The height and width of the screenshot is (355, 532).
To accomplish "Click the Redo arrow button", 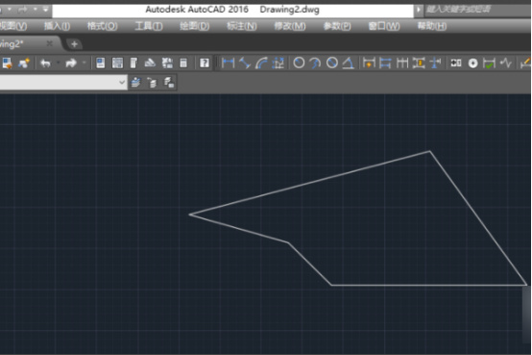I will coord(71,63).
